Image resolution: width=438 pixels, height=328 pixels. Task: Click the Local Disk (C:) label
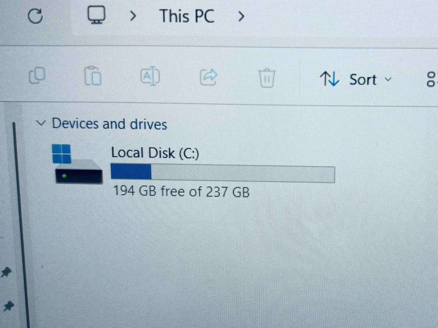click(155, 153)
